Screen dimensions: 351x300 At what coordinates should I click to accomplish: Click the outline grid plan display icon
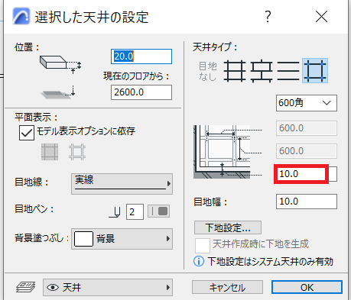(77, 152)
